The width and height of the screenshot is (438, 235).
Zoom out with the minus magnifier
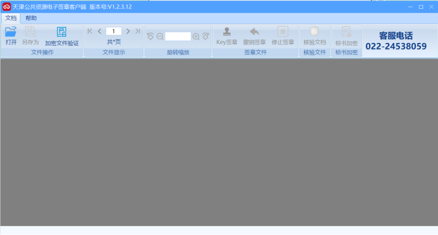point(159,36)
